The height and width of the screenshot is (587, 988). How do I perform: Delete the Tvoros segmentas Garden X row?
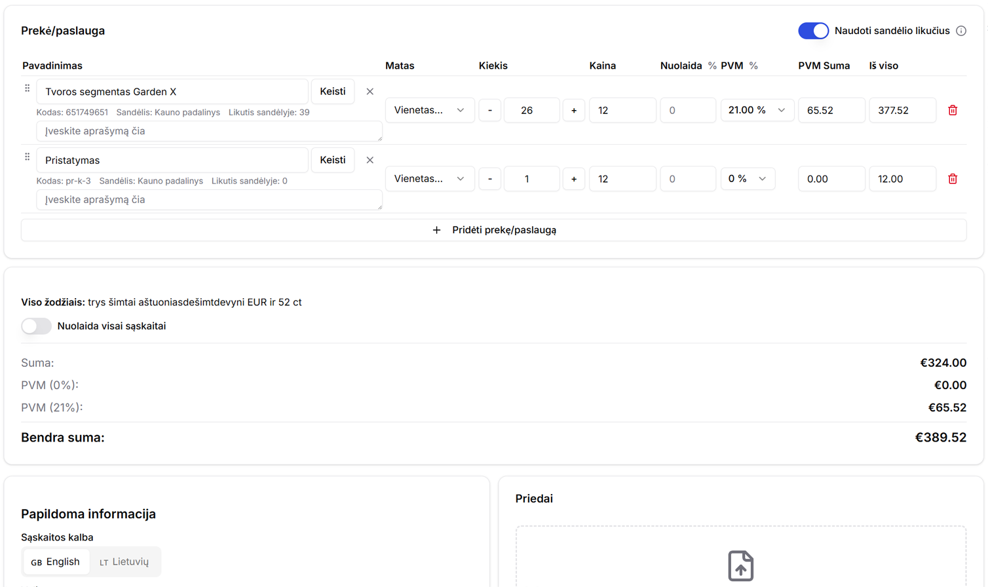(x=952, y=110)
